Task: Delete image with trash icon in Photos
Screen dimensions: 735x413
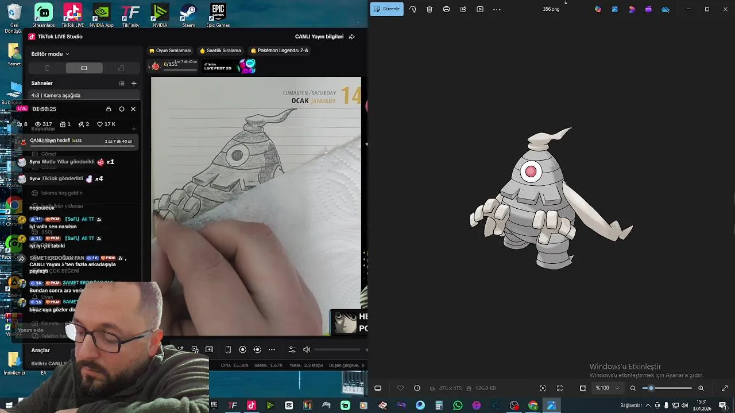Action: click(430, 9)
